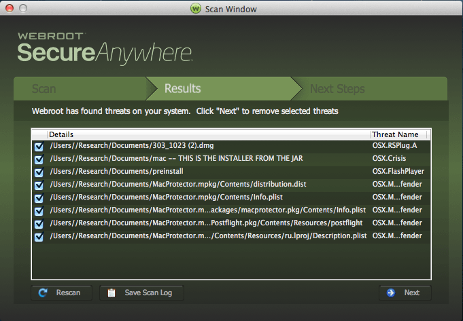
Task: Click the clipboard icon on Save Scan Log
Action: (112, 292)
